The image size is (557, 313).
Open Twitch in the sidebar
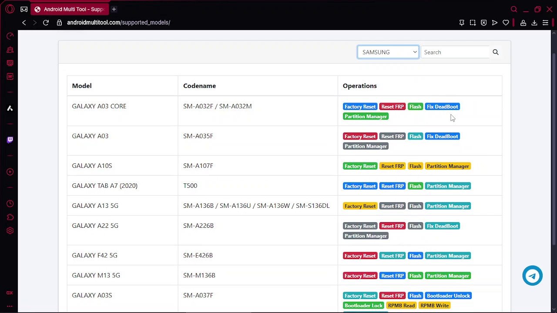tap(10, 140)
